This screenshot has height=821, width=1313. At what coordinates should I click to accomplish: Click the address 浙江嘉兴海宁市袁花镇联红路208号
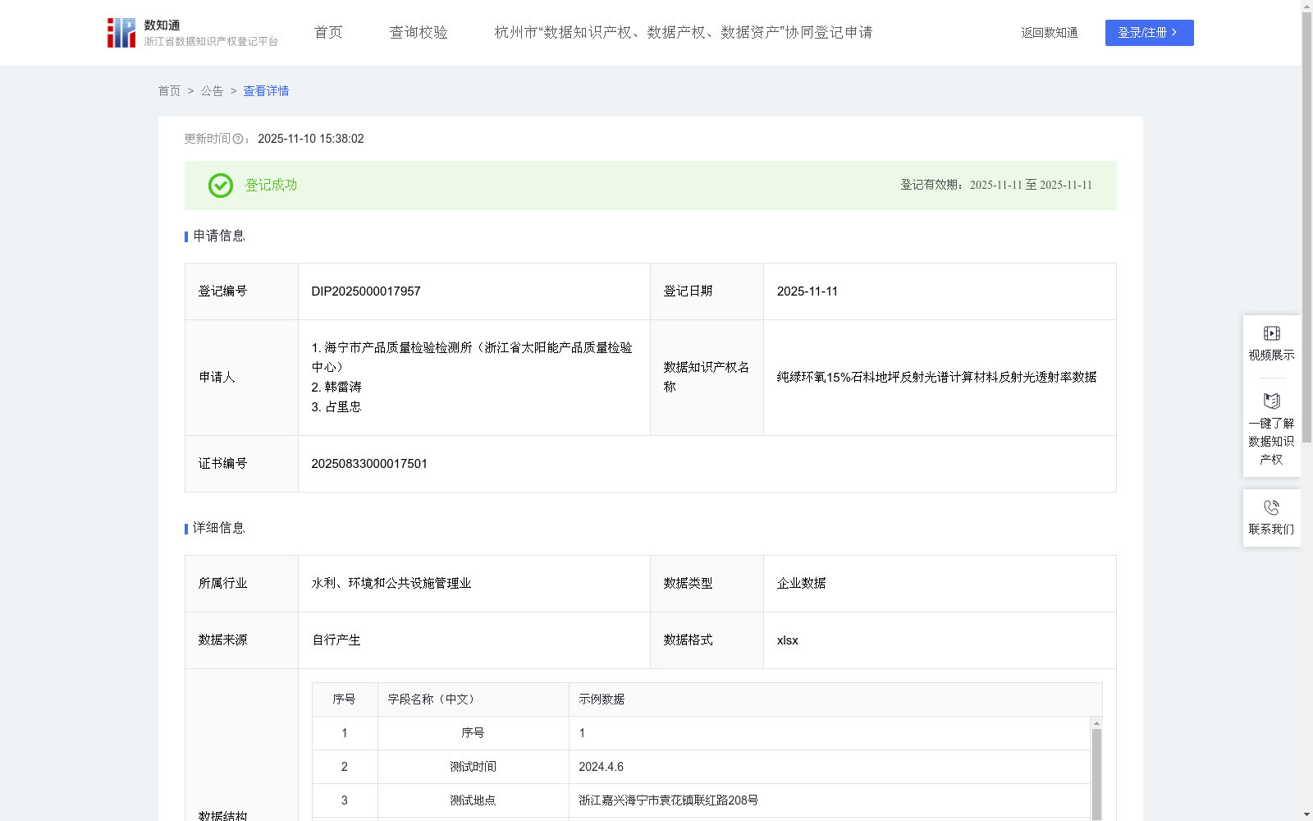669,800
